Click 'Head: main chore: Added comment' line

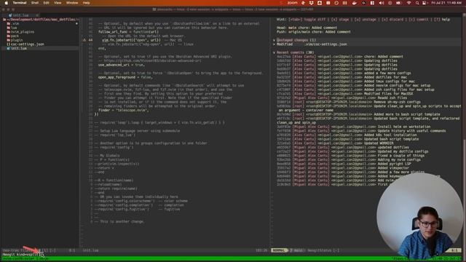tap(307, 28)
